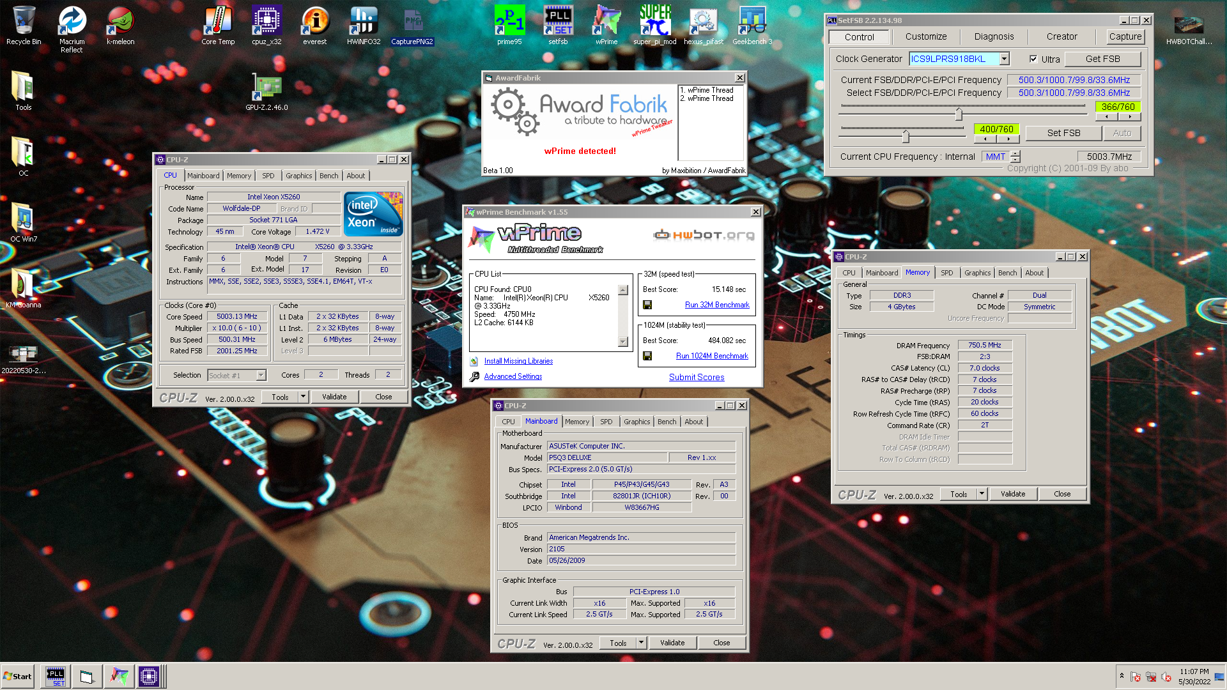Viewport: 1227px width, 690px height.
Task: Open SPD tab in CPU-Z Memory window
Action: click(x=946, y=273)
